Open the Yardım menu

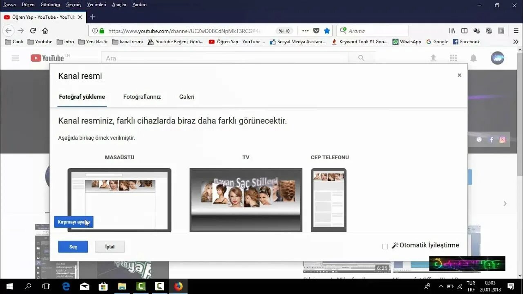(139, 4)
